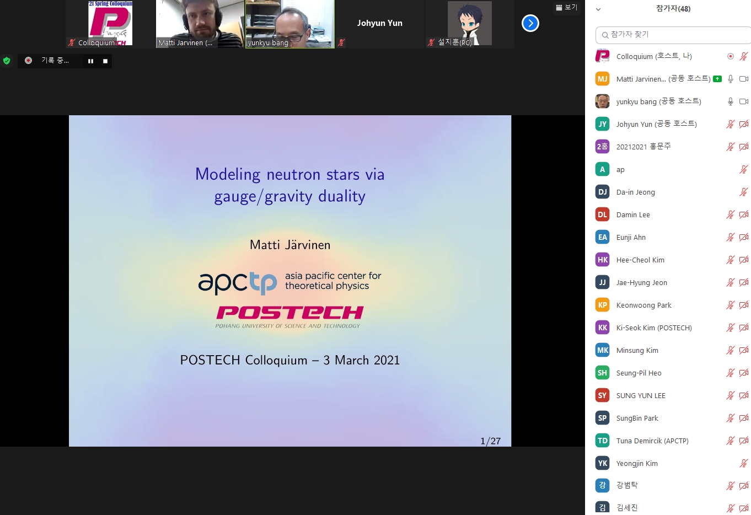Click Yeongjin Kim muted mic icon

[744, 463]
